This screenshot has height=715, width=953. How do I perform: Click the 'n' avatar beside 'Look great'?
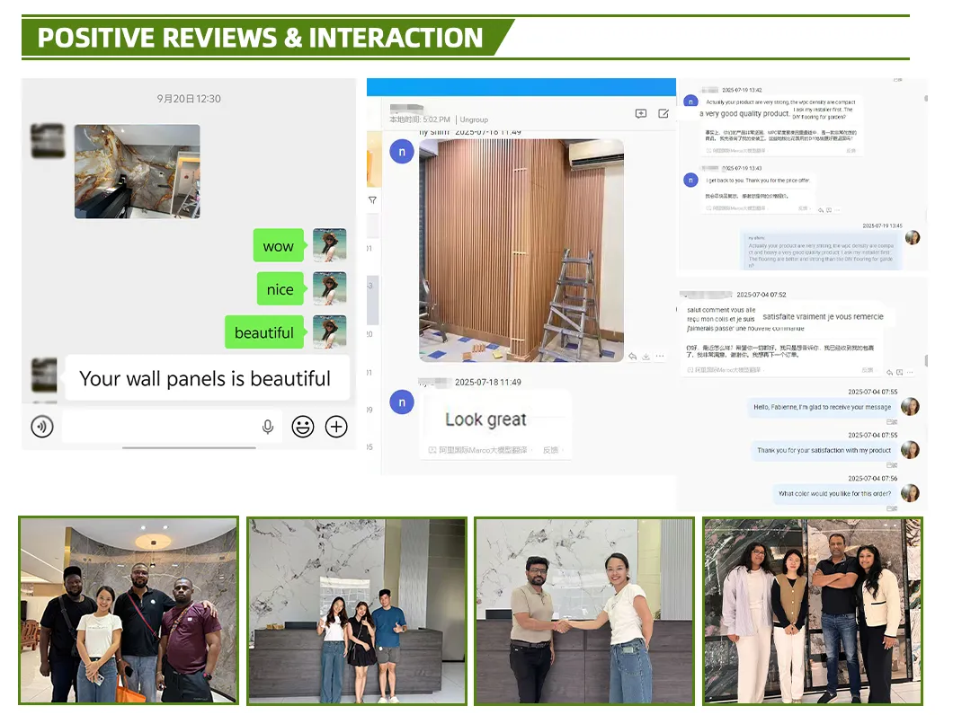[x=402, y=402]
